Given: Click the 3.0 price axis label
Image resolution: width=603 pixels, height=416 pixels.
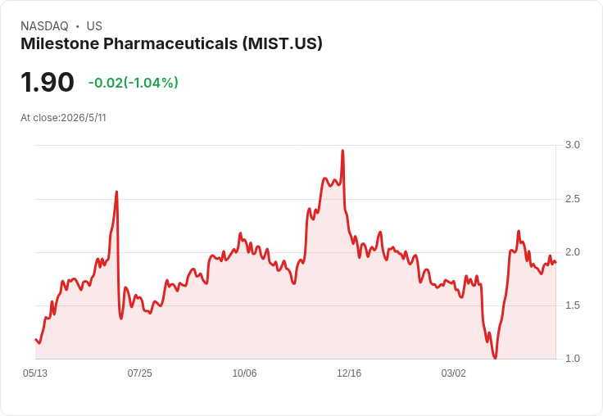Looking at the screenshot, I should click(x=572, y=145).
